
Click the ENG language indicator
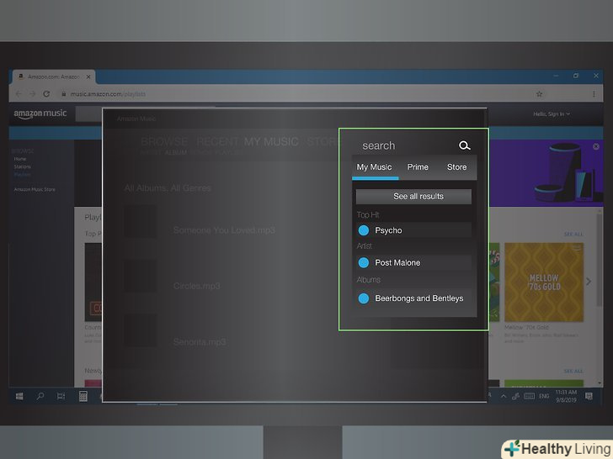[x=544, y=396]
